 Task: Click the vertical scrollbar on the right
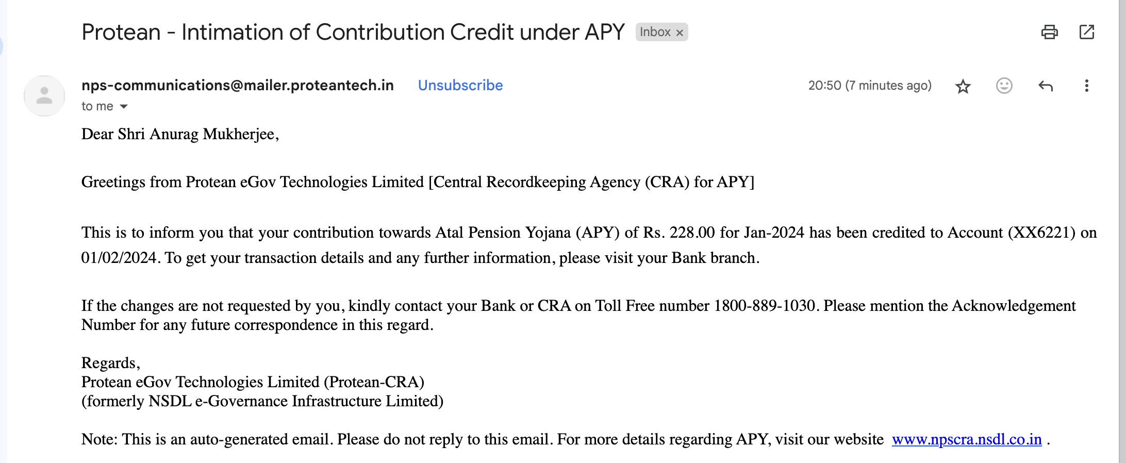click(1122, 231)
